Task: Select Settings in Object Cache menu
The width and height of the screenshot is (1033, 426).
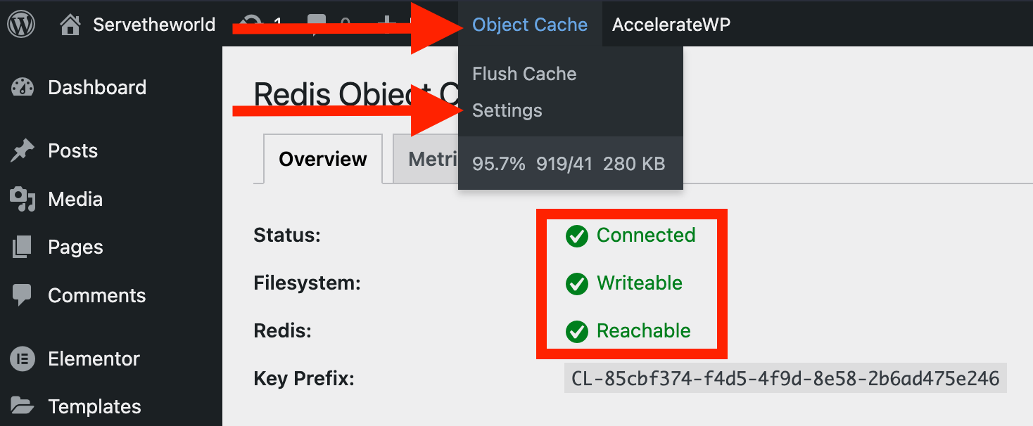Action: 507,110
